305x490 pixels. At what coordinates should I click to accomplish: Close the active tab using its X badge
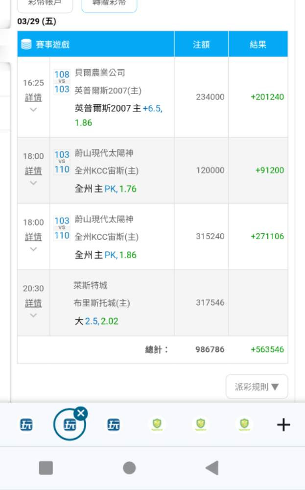[x=81, y=413]
